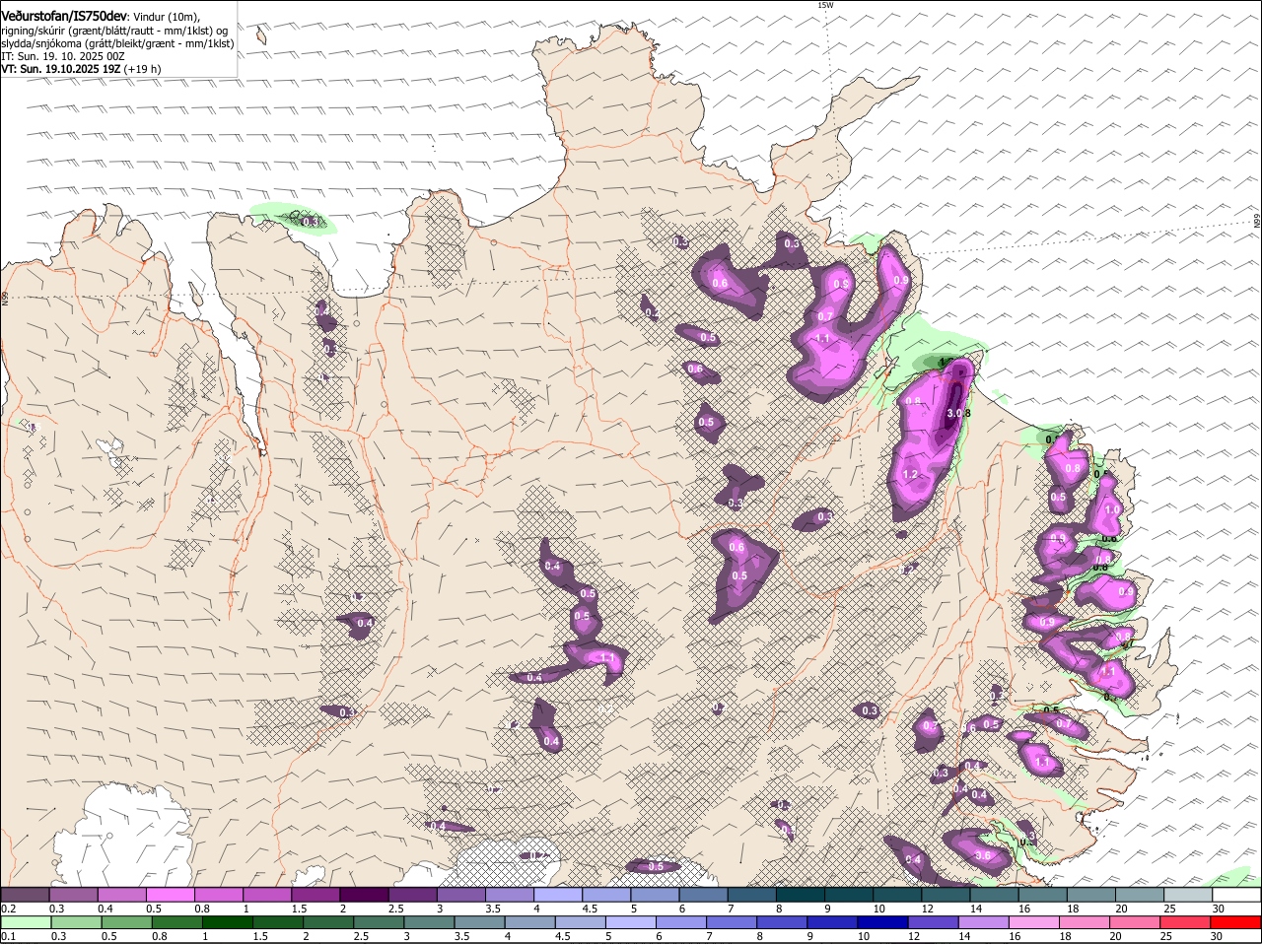Select the upper legend swatch starting at 0.5
This screenshot has width=1262, height=944.
(171, 894)
